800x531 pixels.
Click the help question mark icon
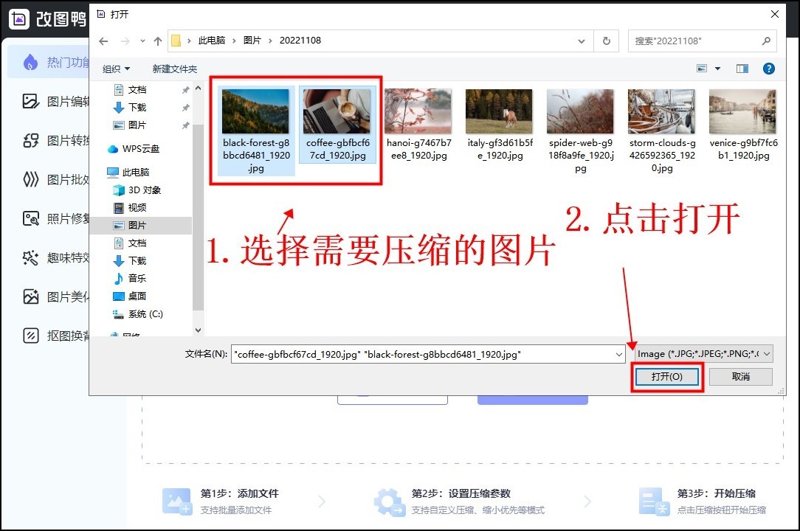769,68
